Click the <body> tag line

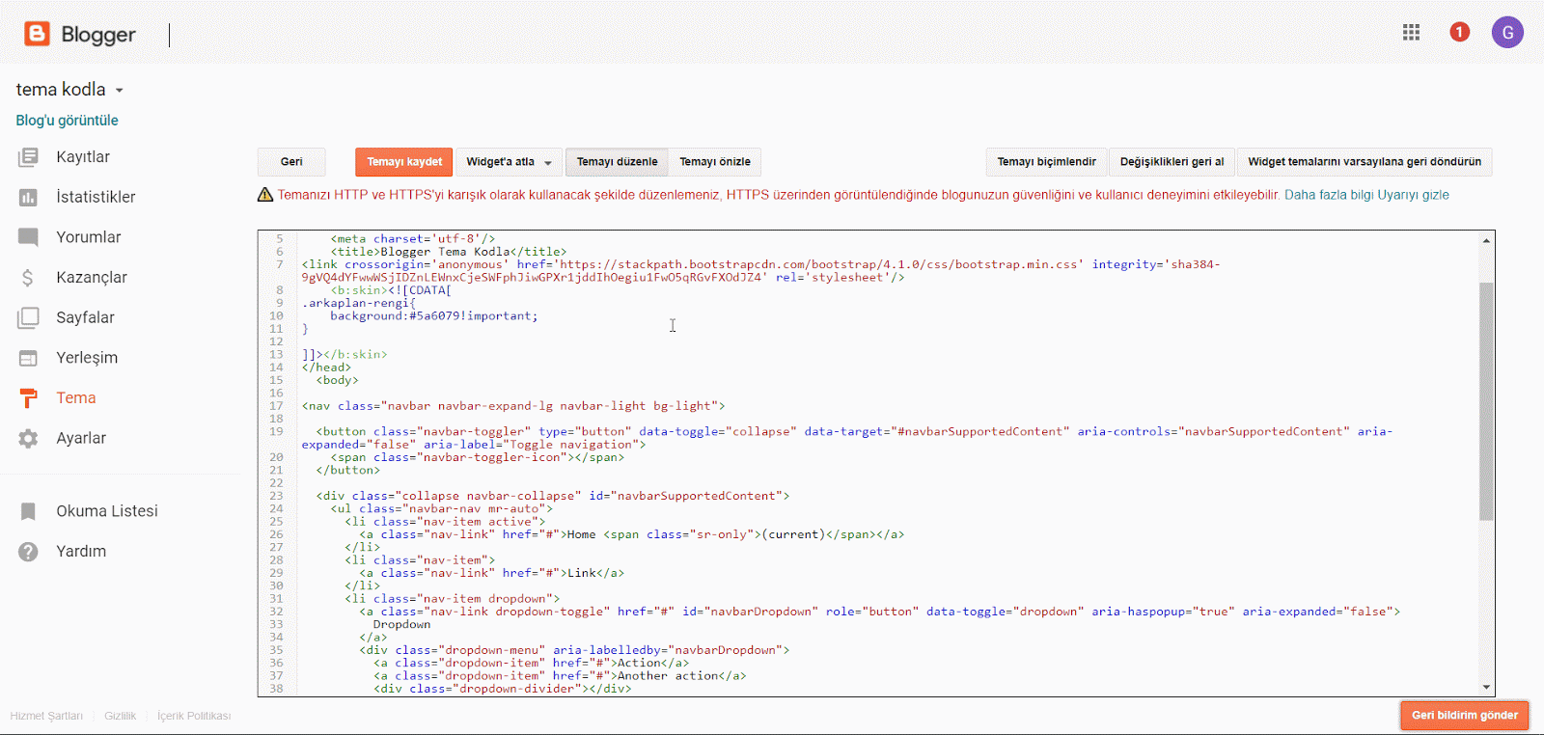pos(337,380)
